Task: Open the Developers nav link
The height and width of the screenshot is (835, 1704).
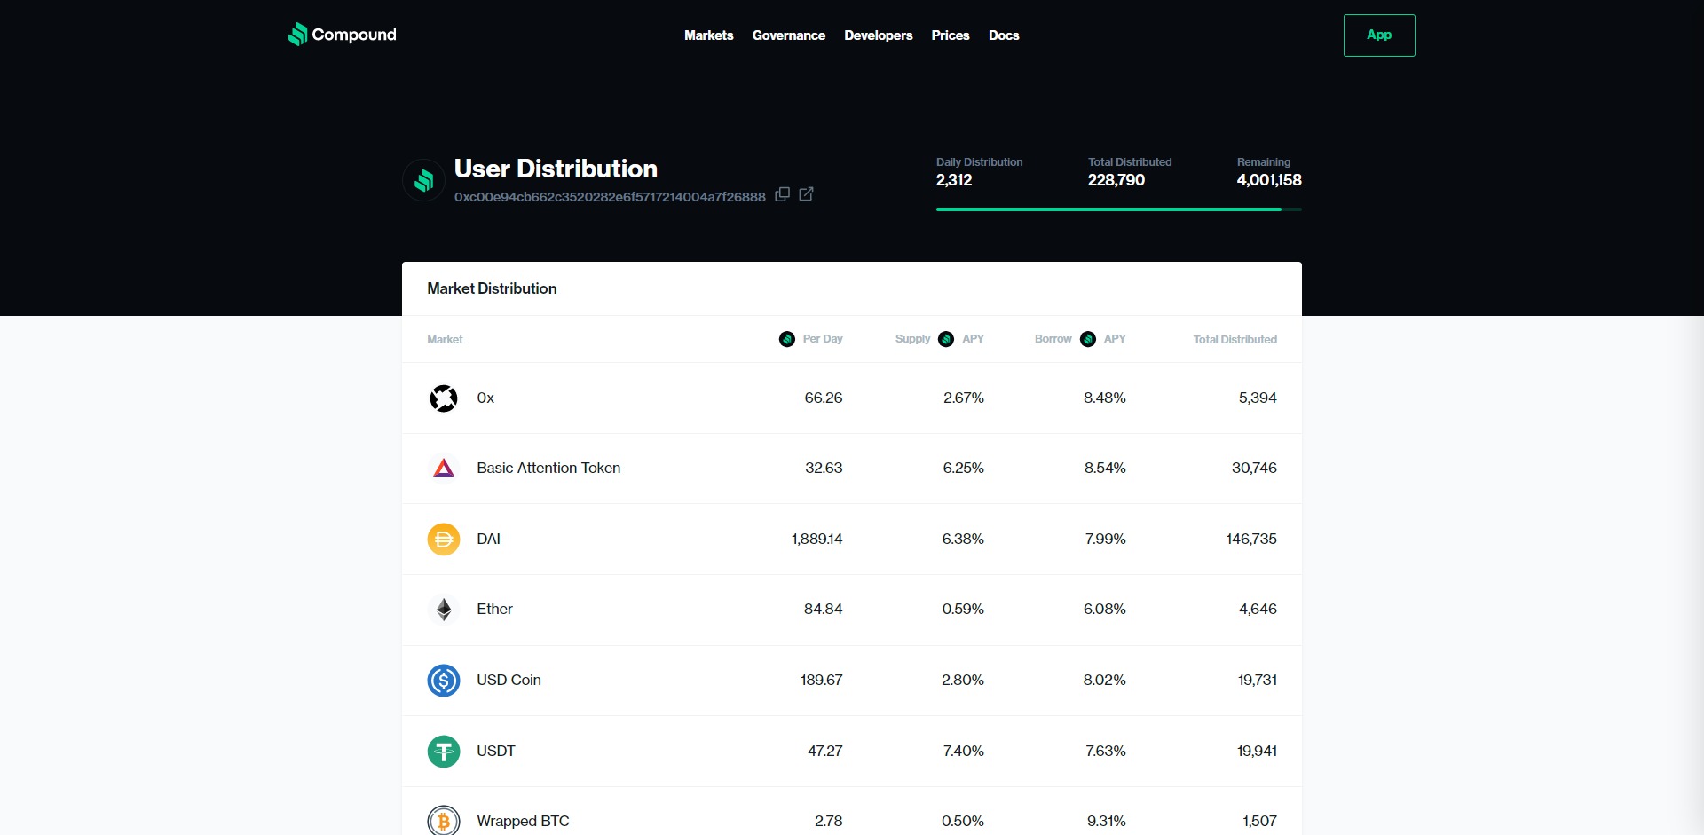Action: [x=878, y=35]
